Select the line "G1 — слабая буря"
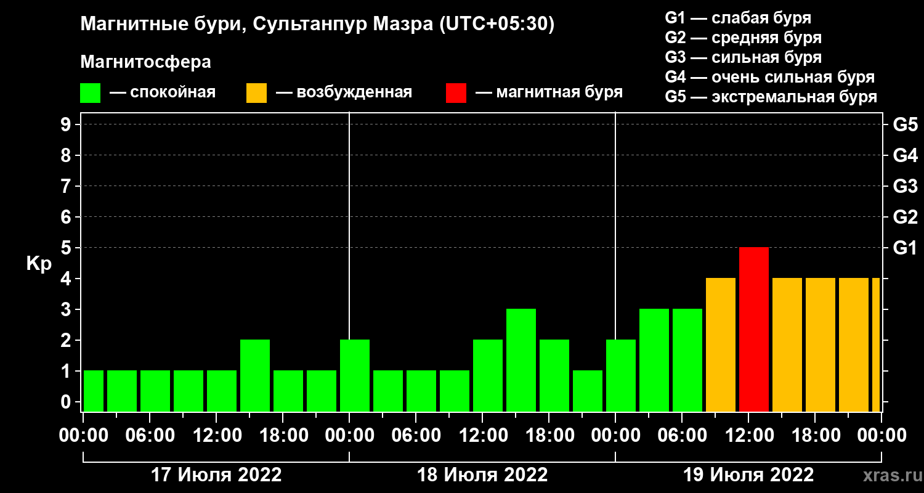The width and height of the screenshot is (924, 493). click(738, 18)
